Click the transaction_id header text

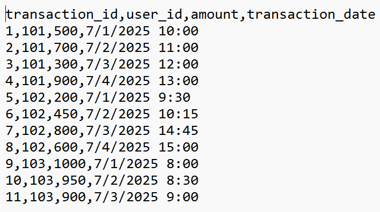[x=62, y=14]
